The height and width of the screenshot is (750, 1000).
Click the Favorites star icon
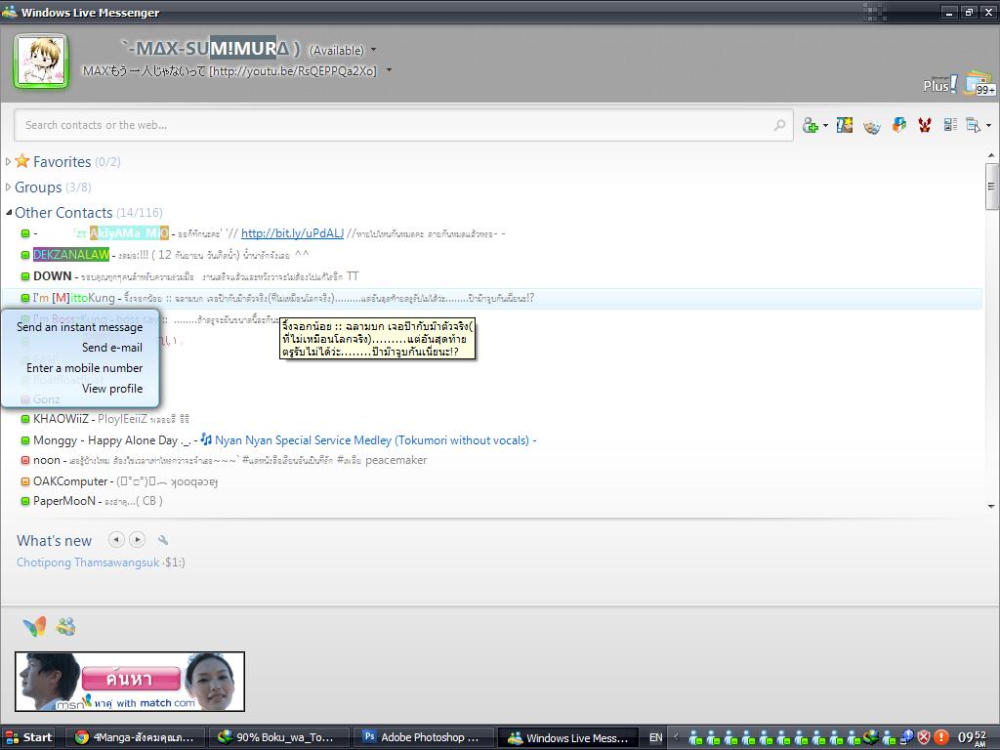pos(22,161)
